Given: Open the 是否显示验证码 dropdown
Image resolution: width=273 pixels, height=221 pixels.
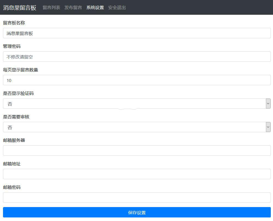Looking at the screenshot, I should pyautogui.click(x=137, y=104).
